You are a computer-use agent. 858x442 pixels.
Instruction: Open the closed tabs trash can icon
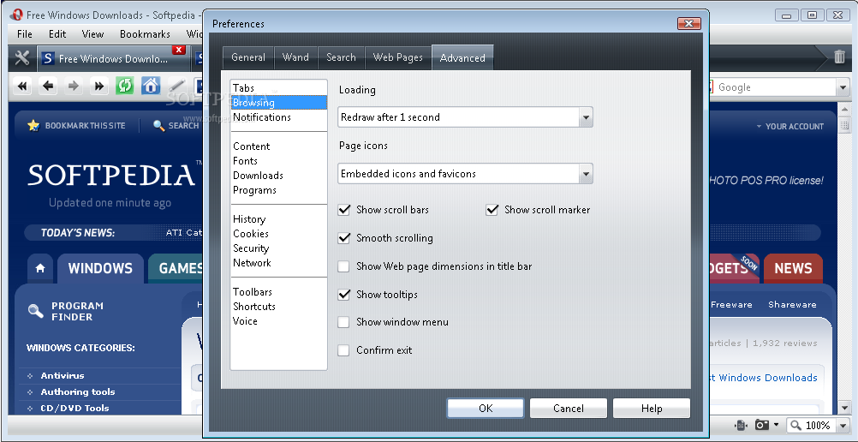tap(839, 57)
